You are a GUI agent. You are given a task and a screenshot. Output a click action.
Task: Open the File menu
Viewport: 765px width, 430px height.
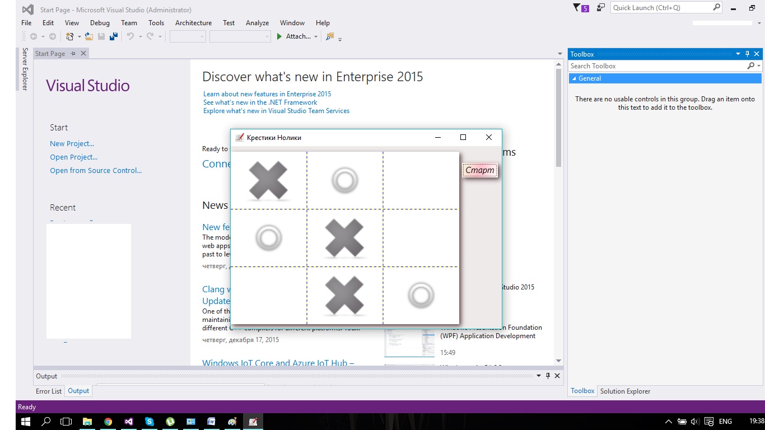[x=26, y=23]
